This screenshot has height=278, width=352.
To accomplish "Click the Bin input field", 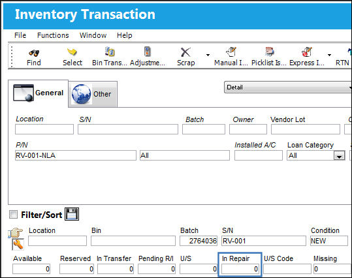I will tap(133, 241).
